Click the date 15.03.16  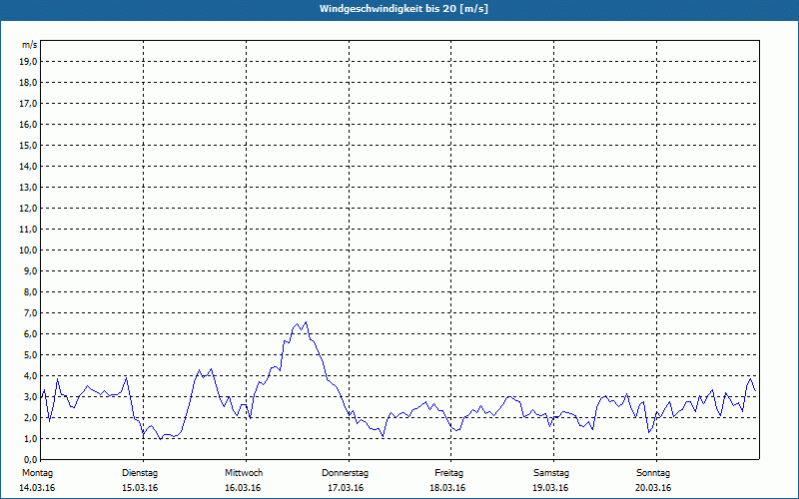[x=140, y=488]
